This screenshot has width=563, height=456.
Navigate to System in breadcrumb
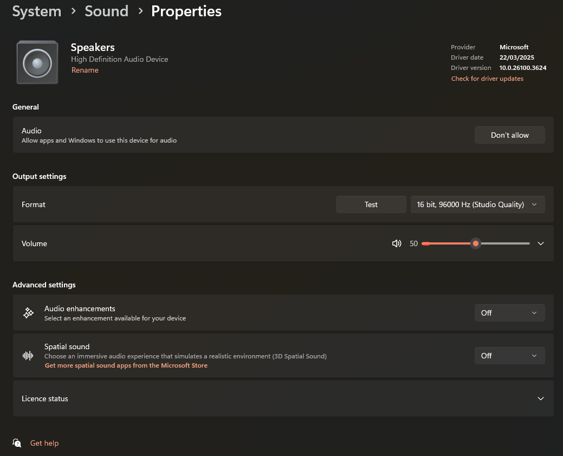click(x=37, y=11)
